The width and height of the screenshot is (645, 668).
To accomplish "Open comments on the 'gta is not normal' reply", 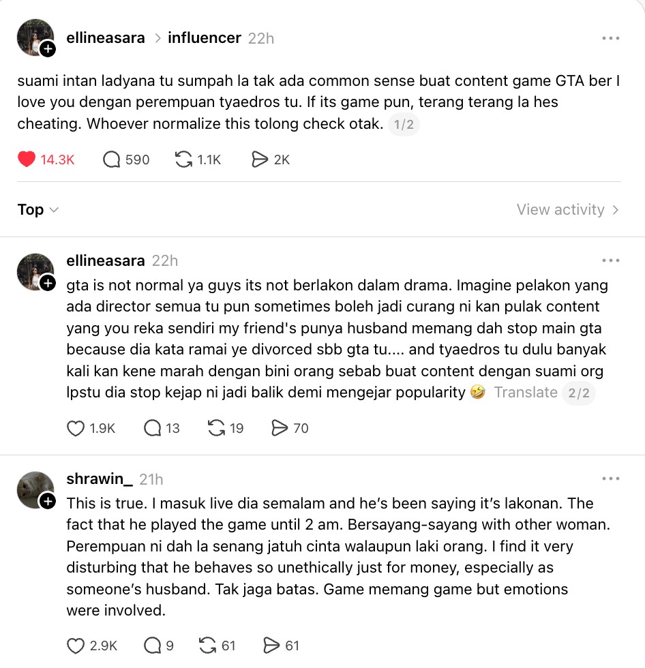I will [152, 428].
